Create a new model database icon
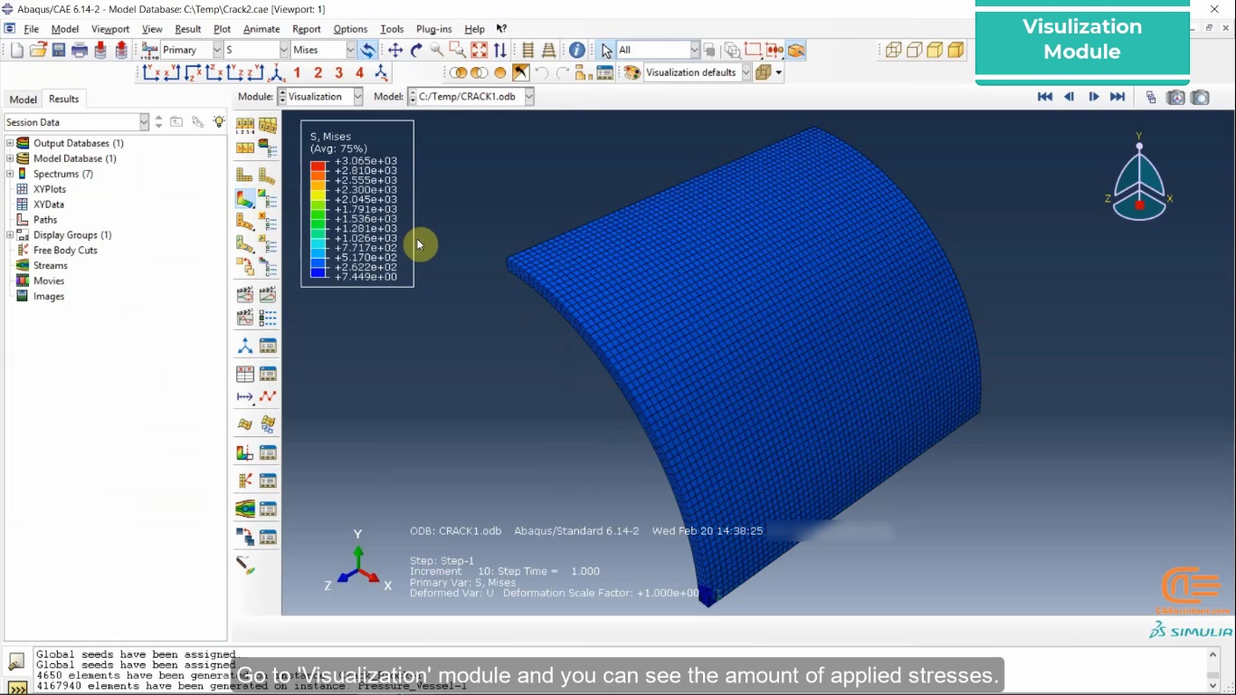1236x695 pixels. [x=16, y=50]
